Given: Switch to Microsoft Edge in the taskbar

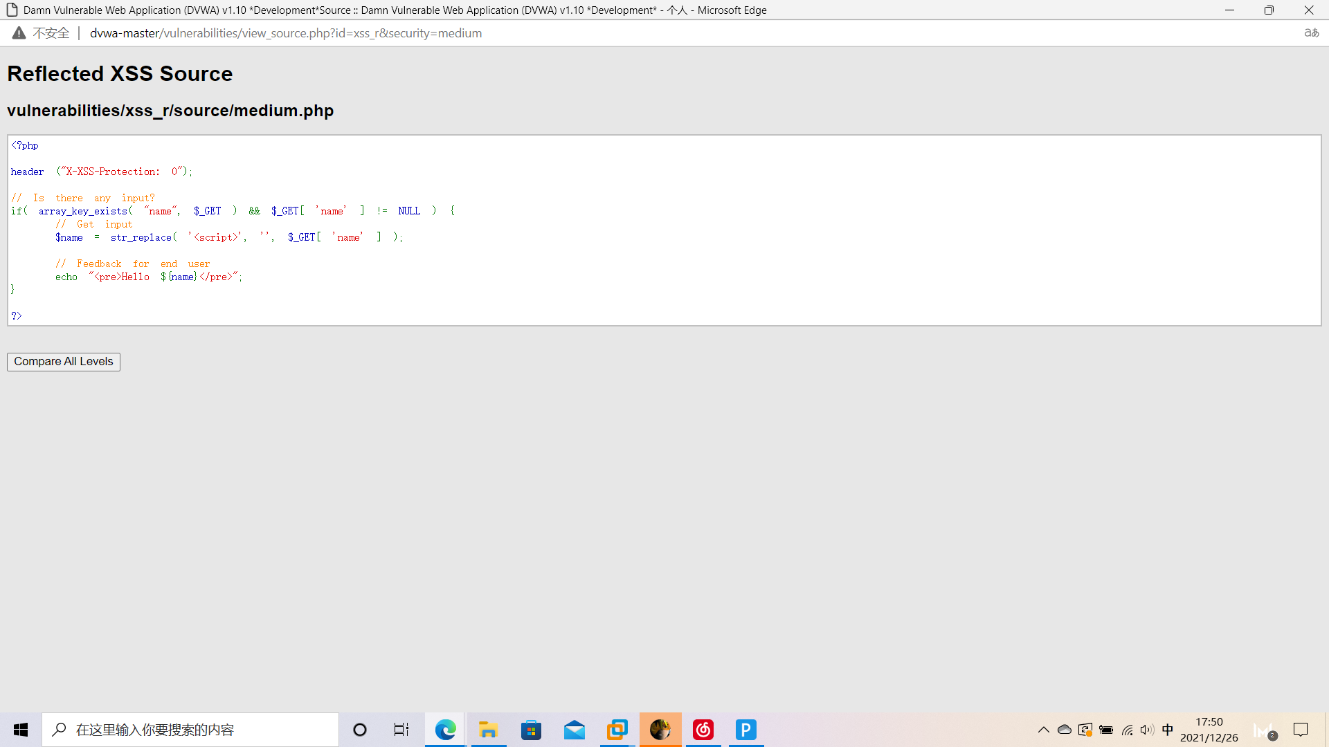Looking at the screenshot, I should click(445, 730).
